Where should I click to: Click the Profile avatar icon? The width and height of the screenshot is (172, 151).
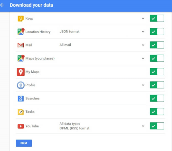21,85
